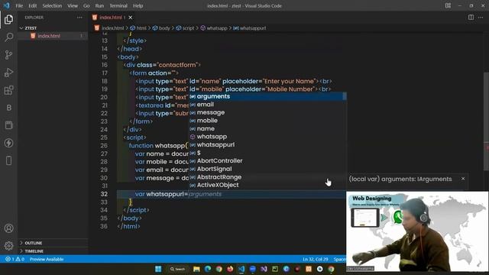Screen dimensions: 489x275
Task: Open the Terminal menu
Action: point(118,5)
